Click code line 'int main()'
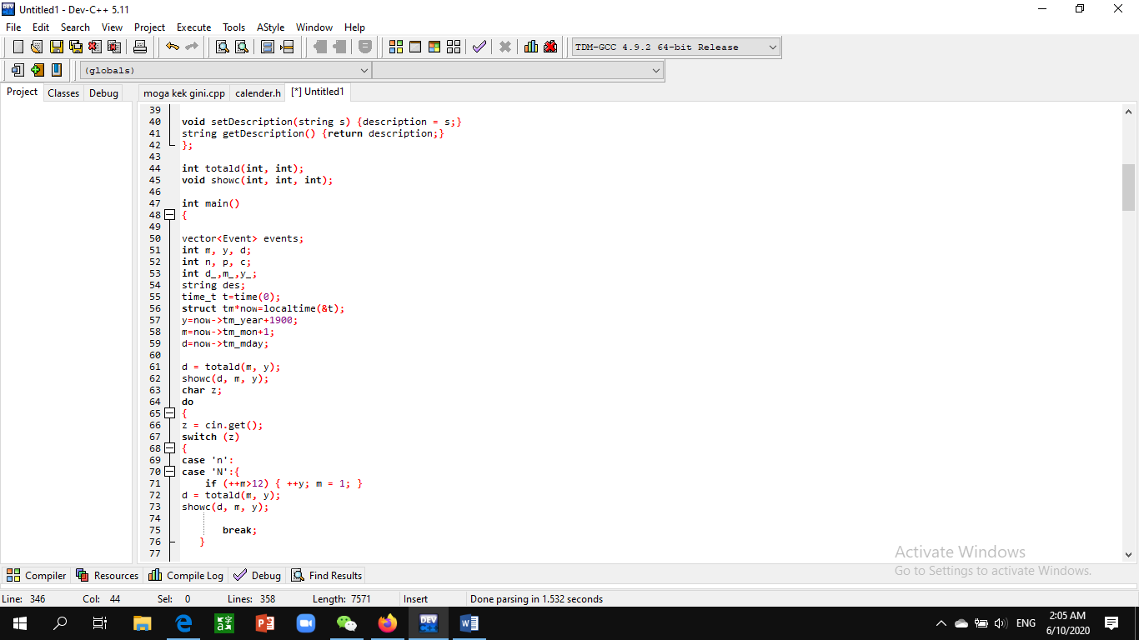This screenshot has width=1139, height=640. [x=211, y=203]
